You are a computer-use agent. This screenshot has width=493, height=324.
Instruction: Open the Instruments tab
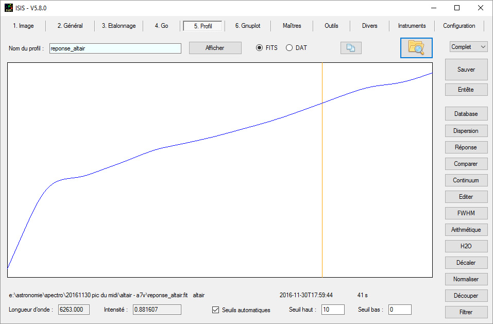[x=412, y=26]
